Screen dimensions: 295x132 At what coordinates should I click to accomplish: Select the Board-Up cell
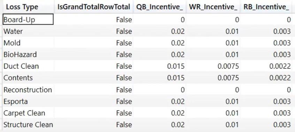(28, 20)
